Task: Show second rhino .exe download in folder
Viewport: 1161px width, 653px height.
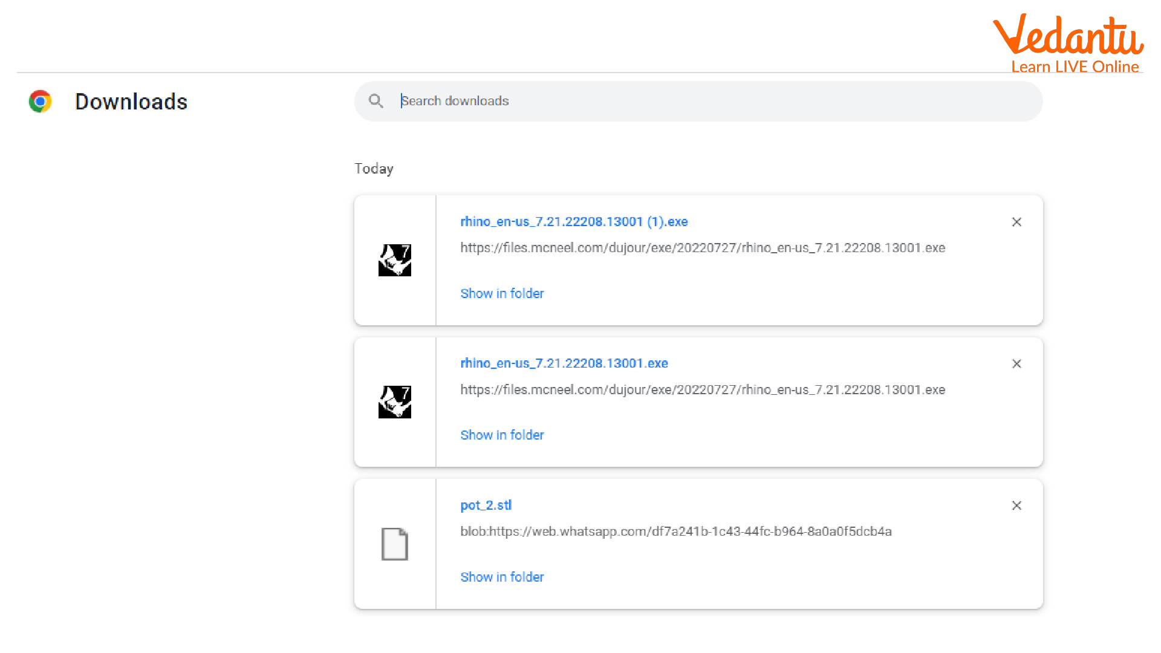Action: tap(502, 435)
